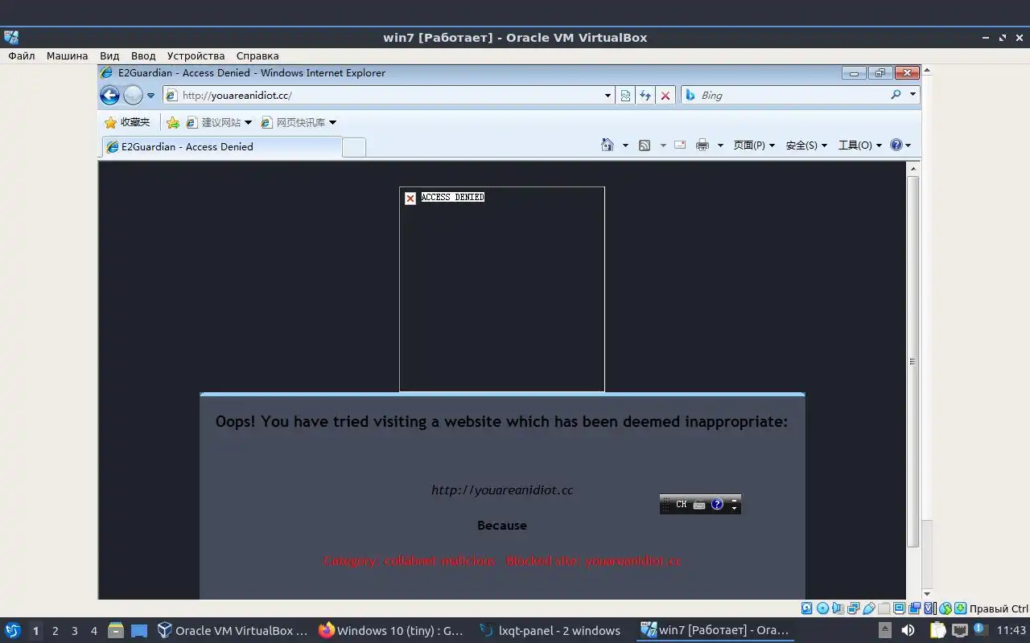Click the VirtualBox network status icon
Screen dimensions: 1030x643
pyautogui.click(x=853, y=608)
